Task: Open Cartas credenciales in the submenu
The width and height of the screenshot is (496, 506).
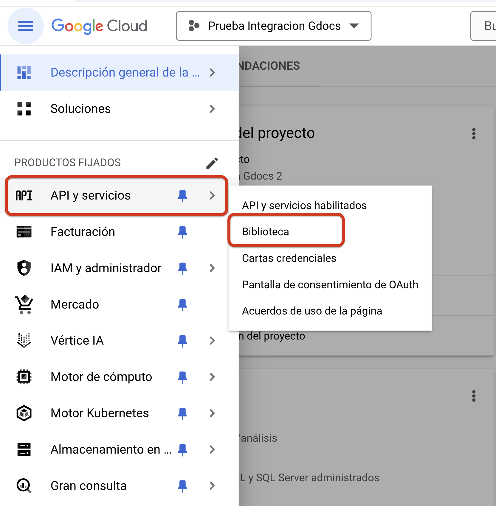Action: tap(289, 258)
